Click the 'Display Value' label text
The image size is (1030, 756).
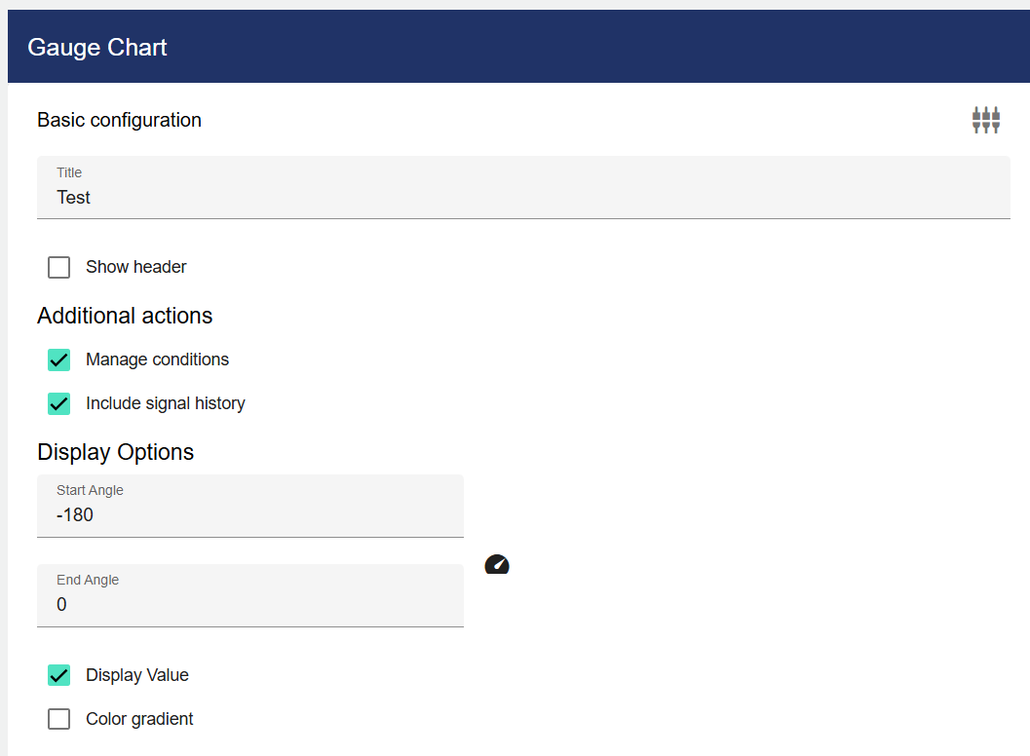136,675
